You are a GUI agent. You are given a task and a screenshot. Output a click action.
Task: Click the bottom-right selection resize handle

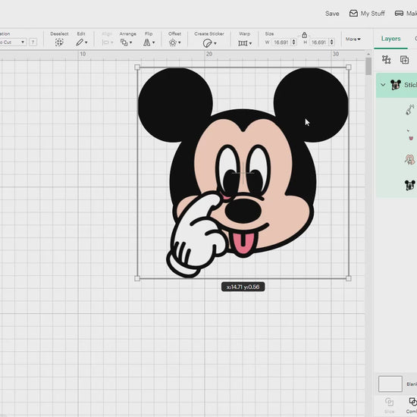[349, 278]
